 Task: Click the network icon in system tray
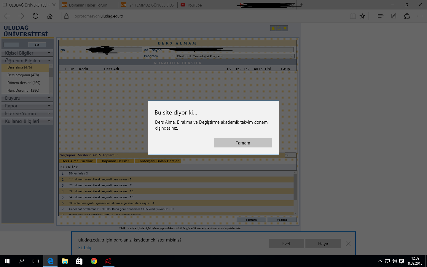pyautogui.click(x=387, y=261)
